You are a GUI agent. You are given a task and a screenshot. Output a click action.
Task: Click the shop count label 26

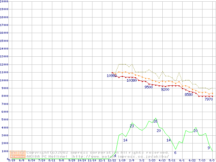(x=155, y=121)
